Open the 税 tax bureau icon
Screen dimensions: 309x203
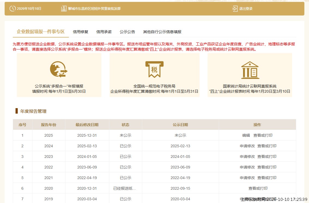point(154,70)
